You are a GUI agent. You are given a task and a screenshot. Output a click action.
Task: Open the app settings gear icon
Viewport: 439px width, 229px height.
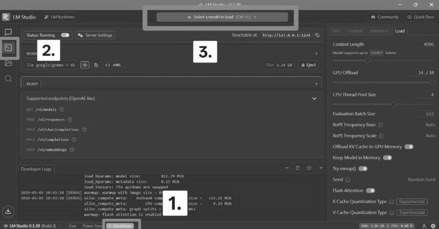tap(433, 226)
